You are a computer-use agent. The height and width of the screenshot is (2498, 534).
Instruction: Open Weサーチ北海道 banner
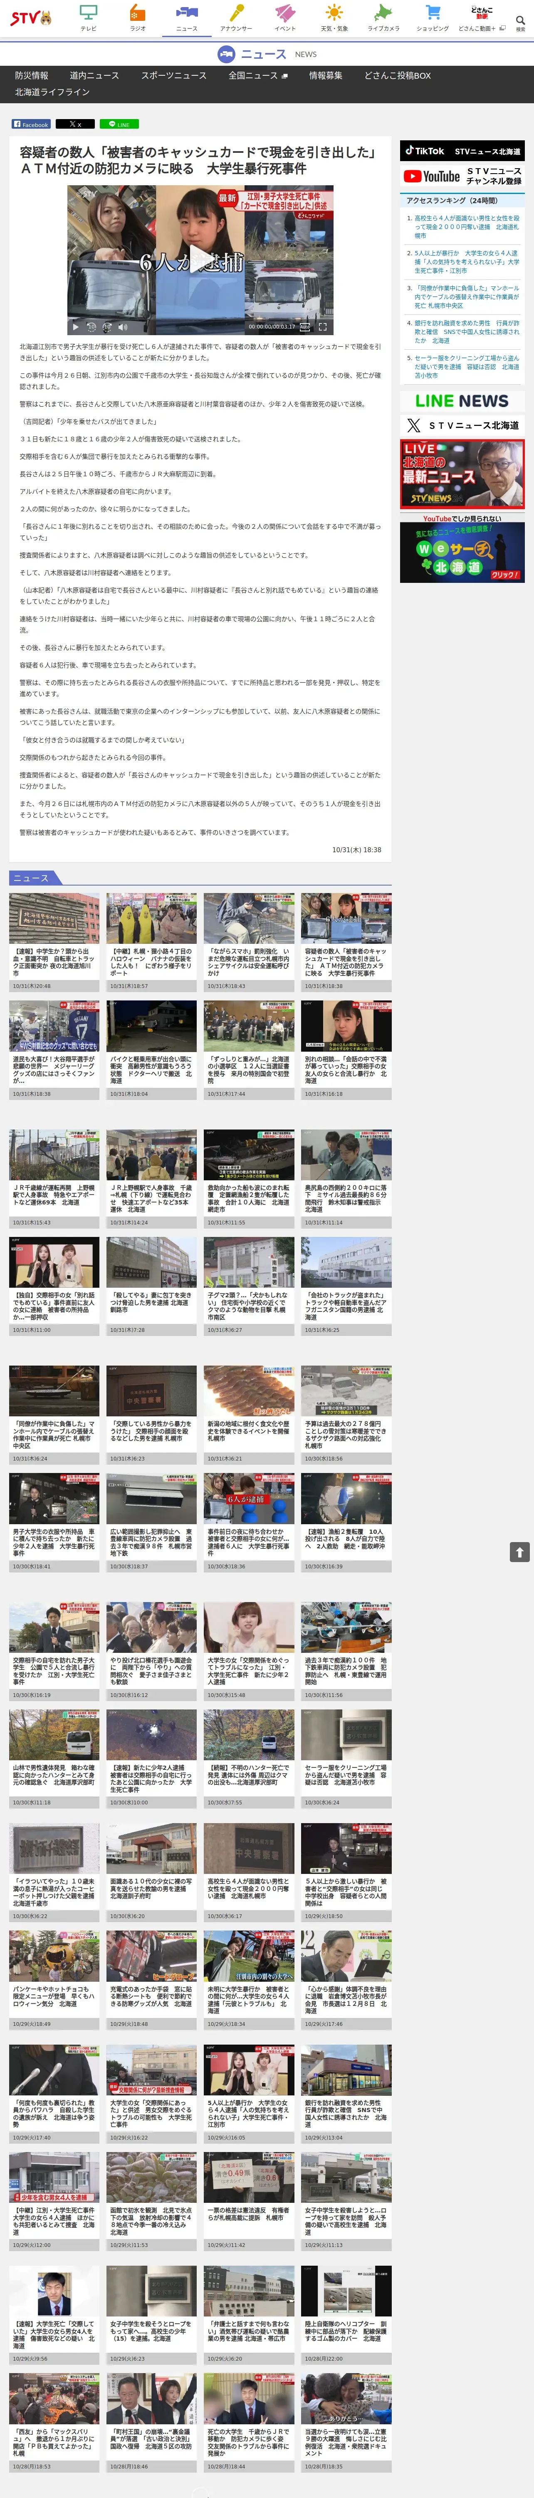[x=462, y=549]
